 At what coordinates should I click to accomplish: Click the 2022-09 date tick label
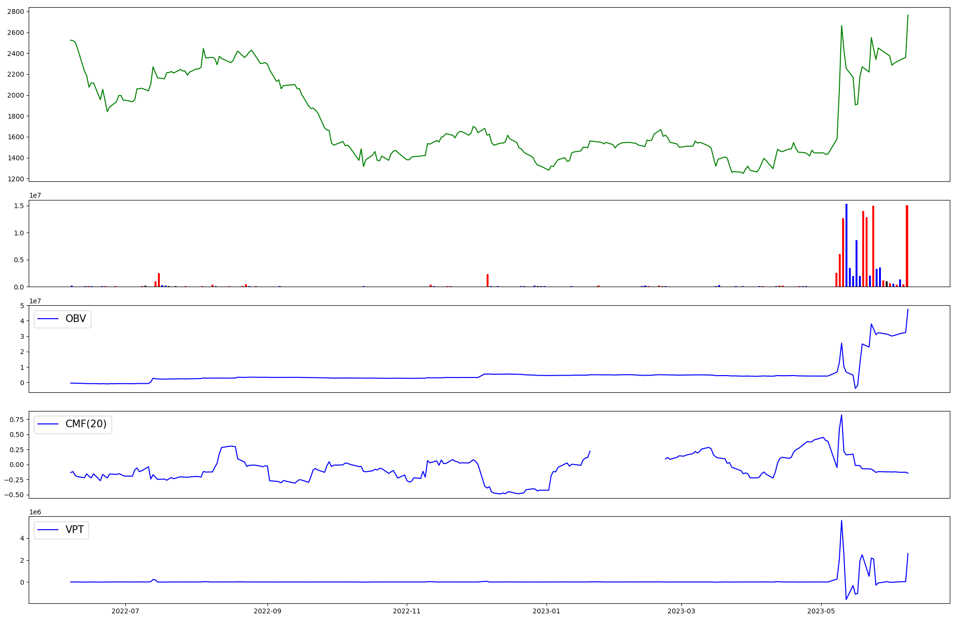pyautogui.click(x=267, y=611)
